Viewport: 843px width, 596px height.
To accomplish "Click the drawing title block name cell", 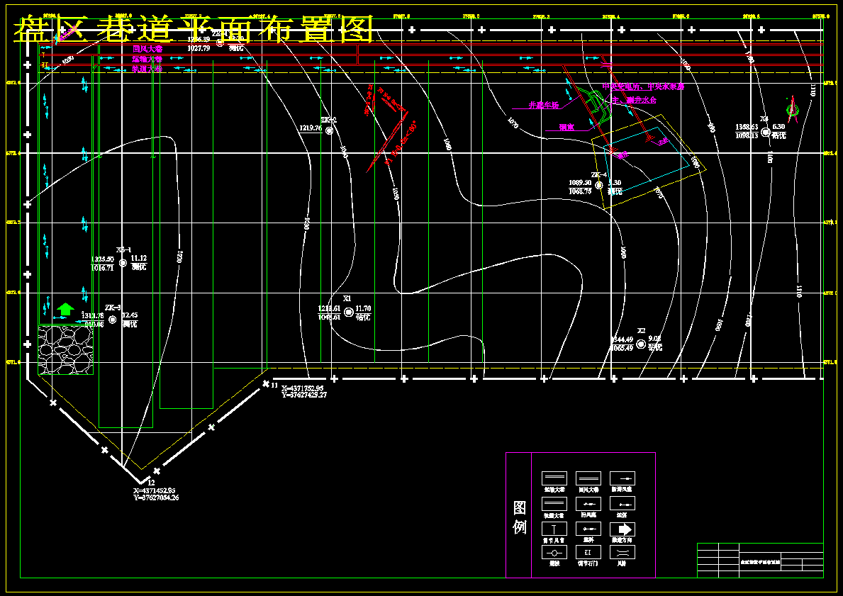I will 759,561.
